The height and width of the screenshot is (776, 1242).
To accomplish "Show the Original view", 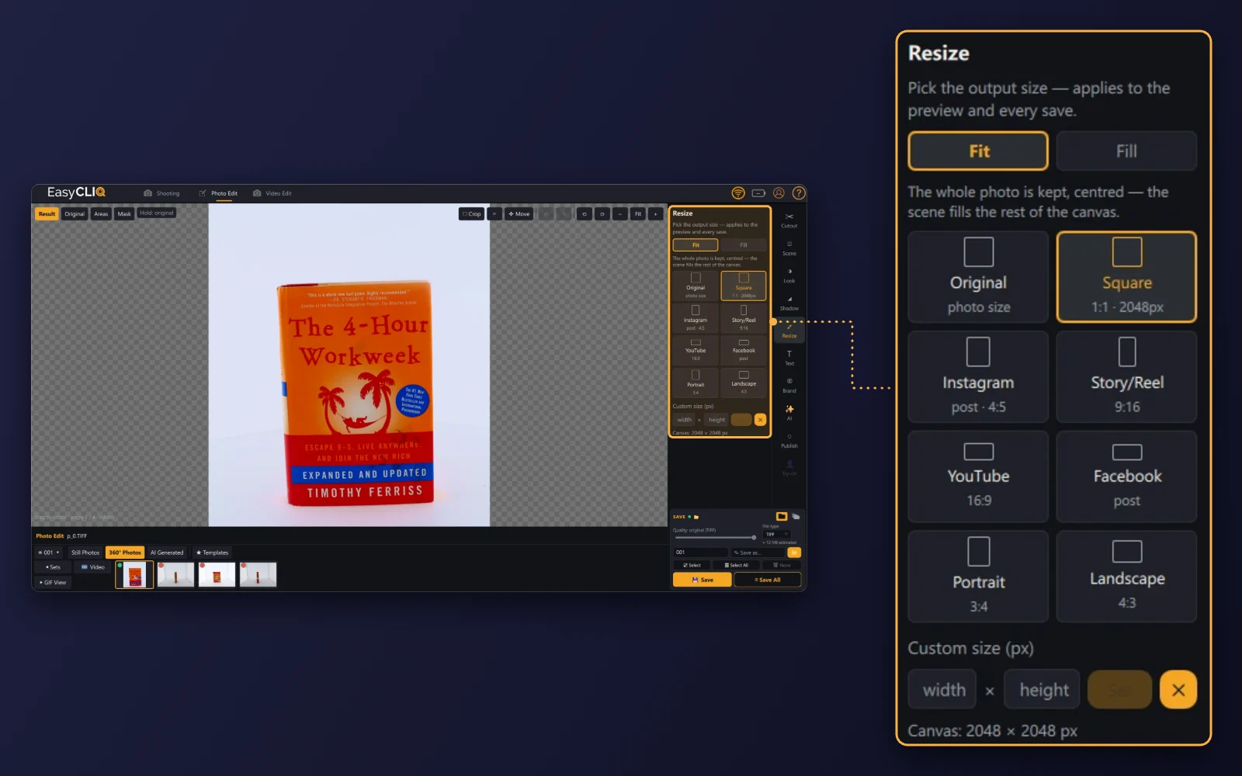I will click(75, 213).
